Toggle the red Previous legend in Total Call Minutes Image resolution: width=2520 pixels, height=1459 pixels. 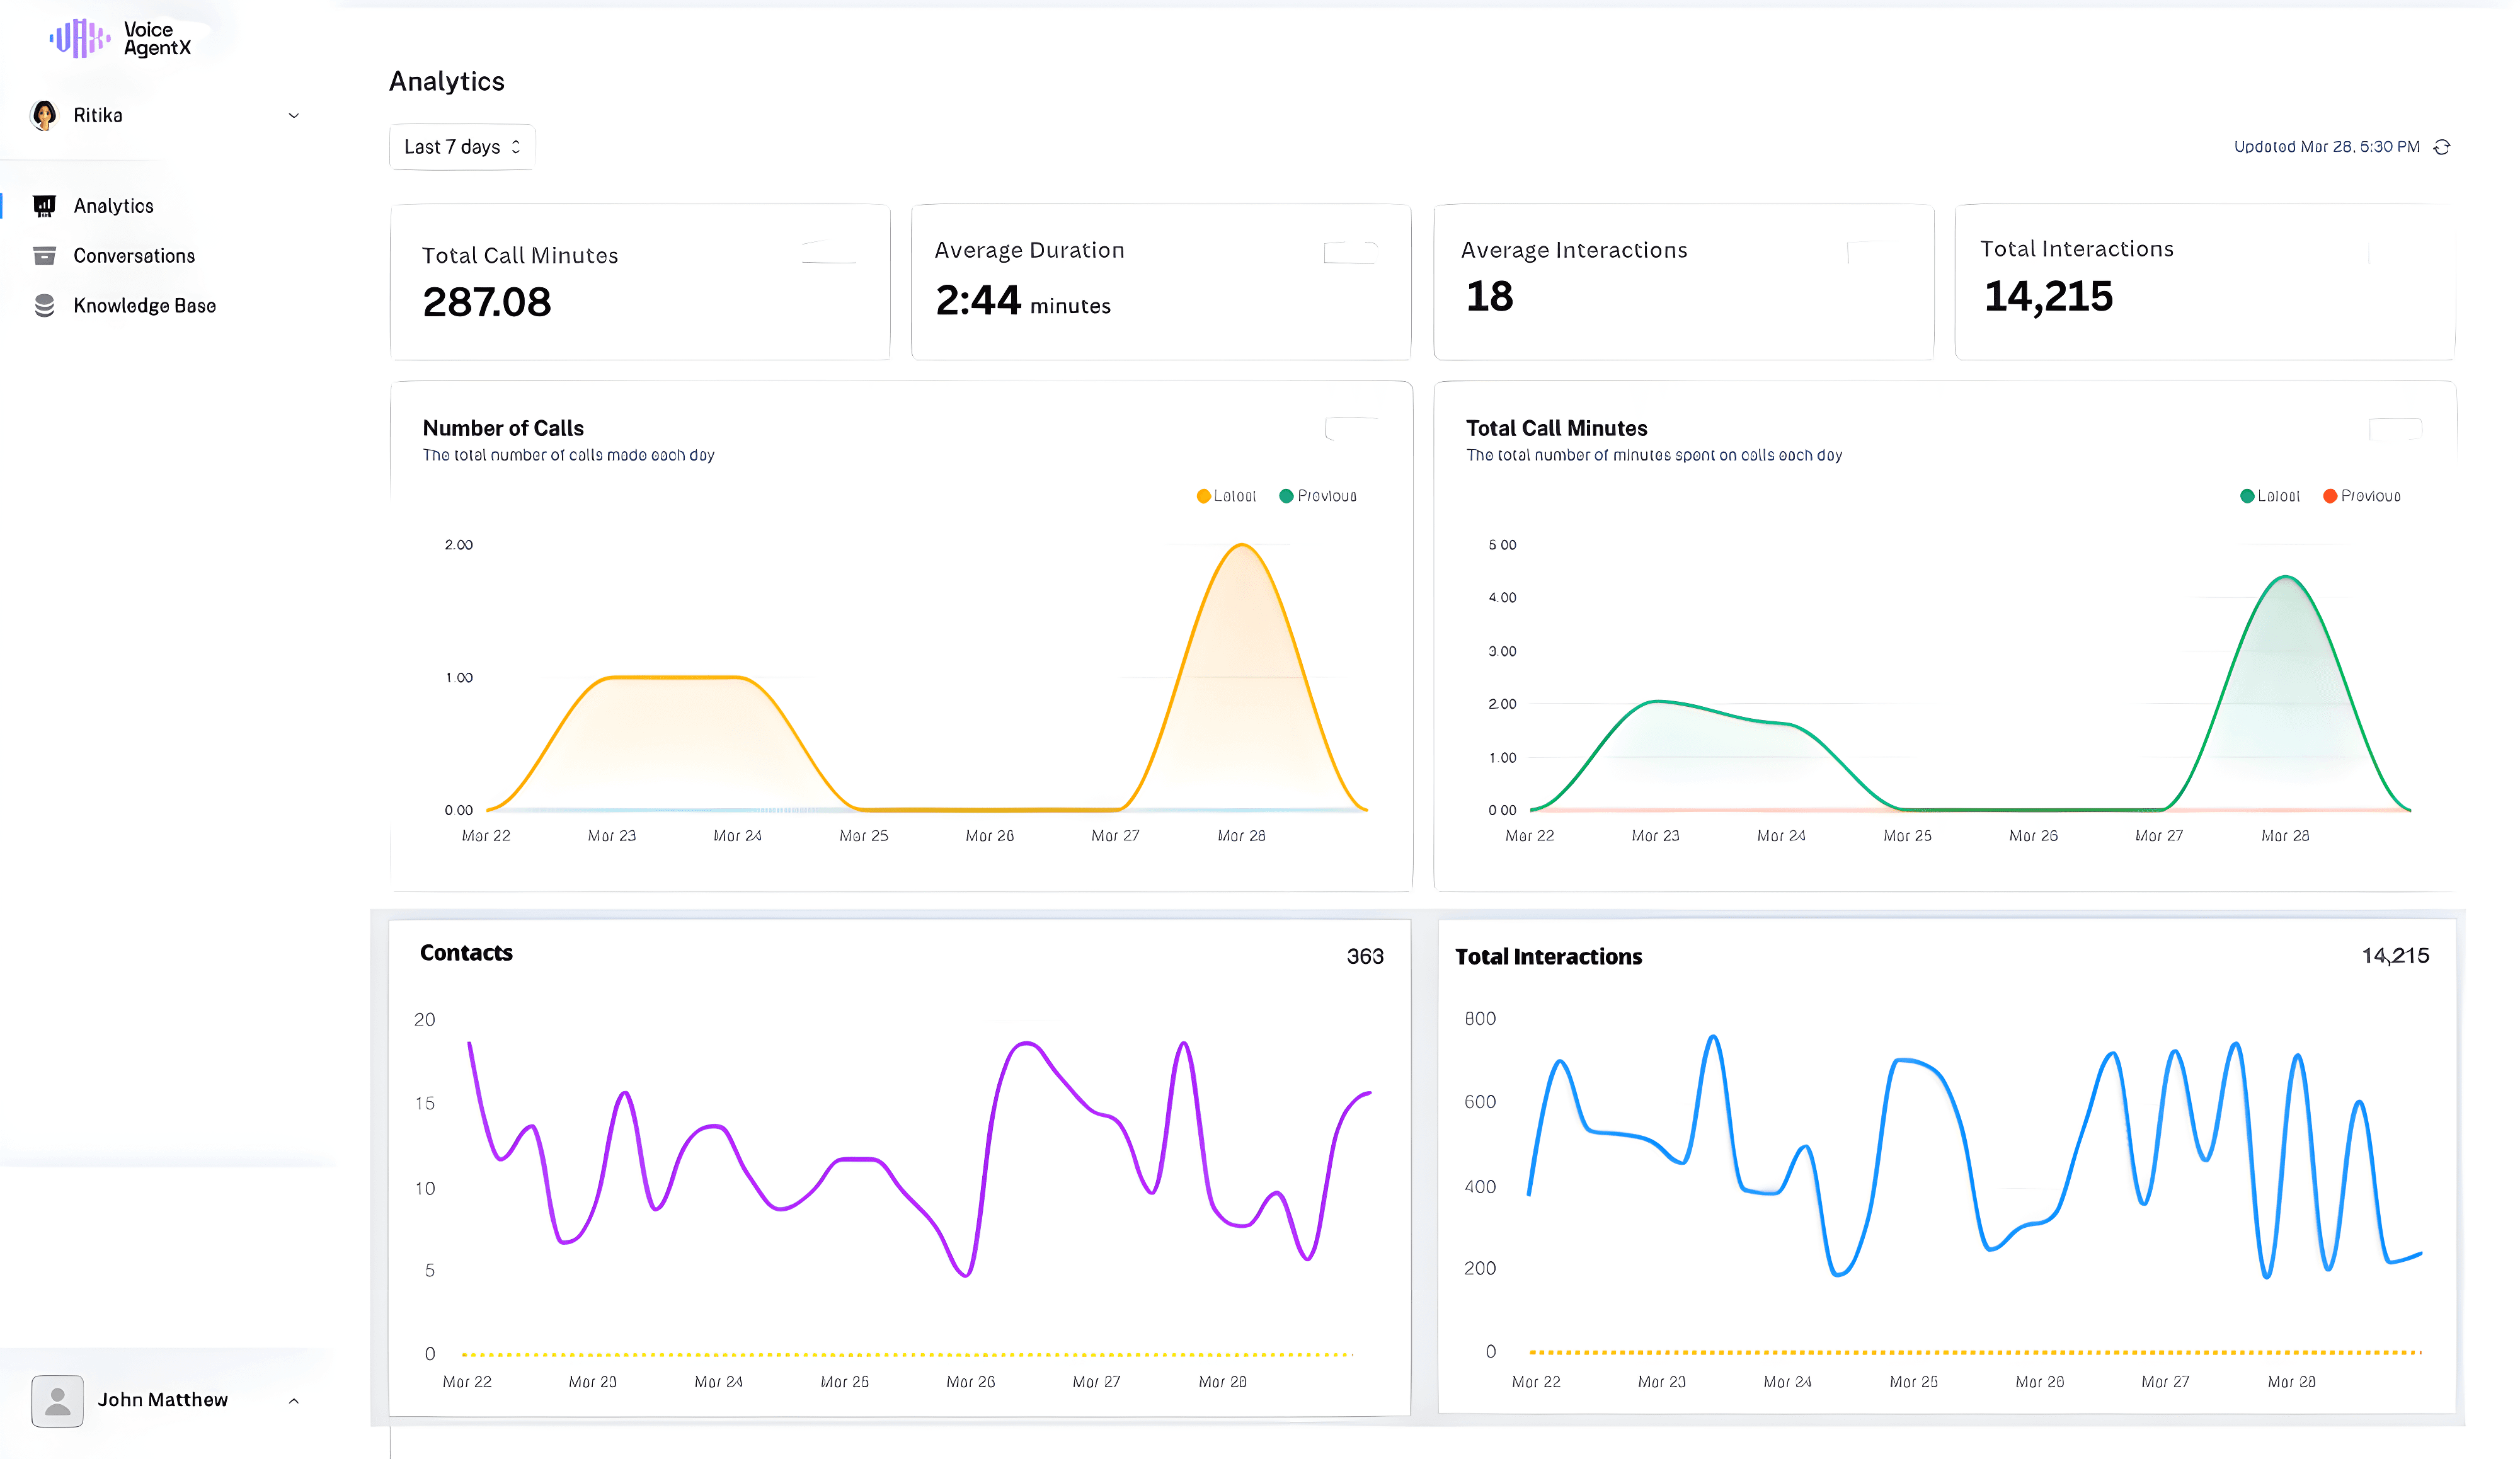pos(2362,496)
